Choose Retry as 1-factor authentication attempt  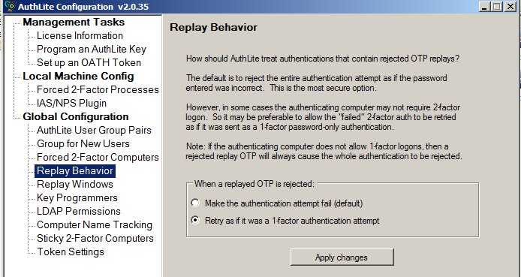coord(195,220)
